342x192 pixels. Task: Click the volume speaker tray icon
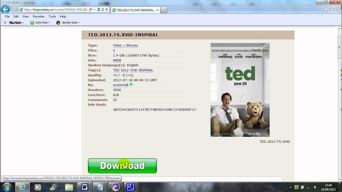[315, 187]
